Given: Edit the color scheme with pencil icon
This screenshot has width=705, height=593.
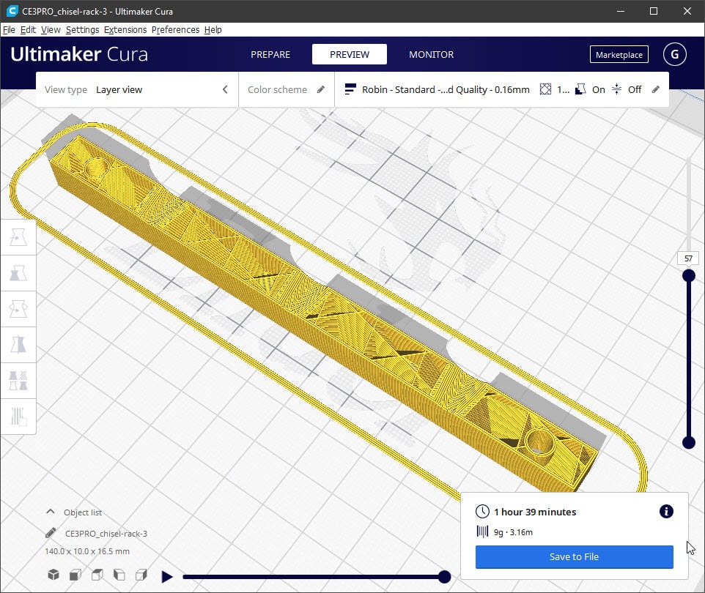Looking at the screenshot, I should click(321, 89).
